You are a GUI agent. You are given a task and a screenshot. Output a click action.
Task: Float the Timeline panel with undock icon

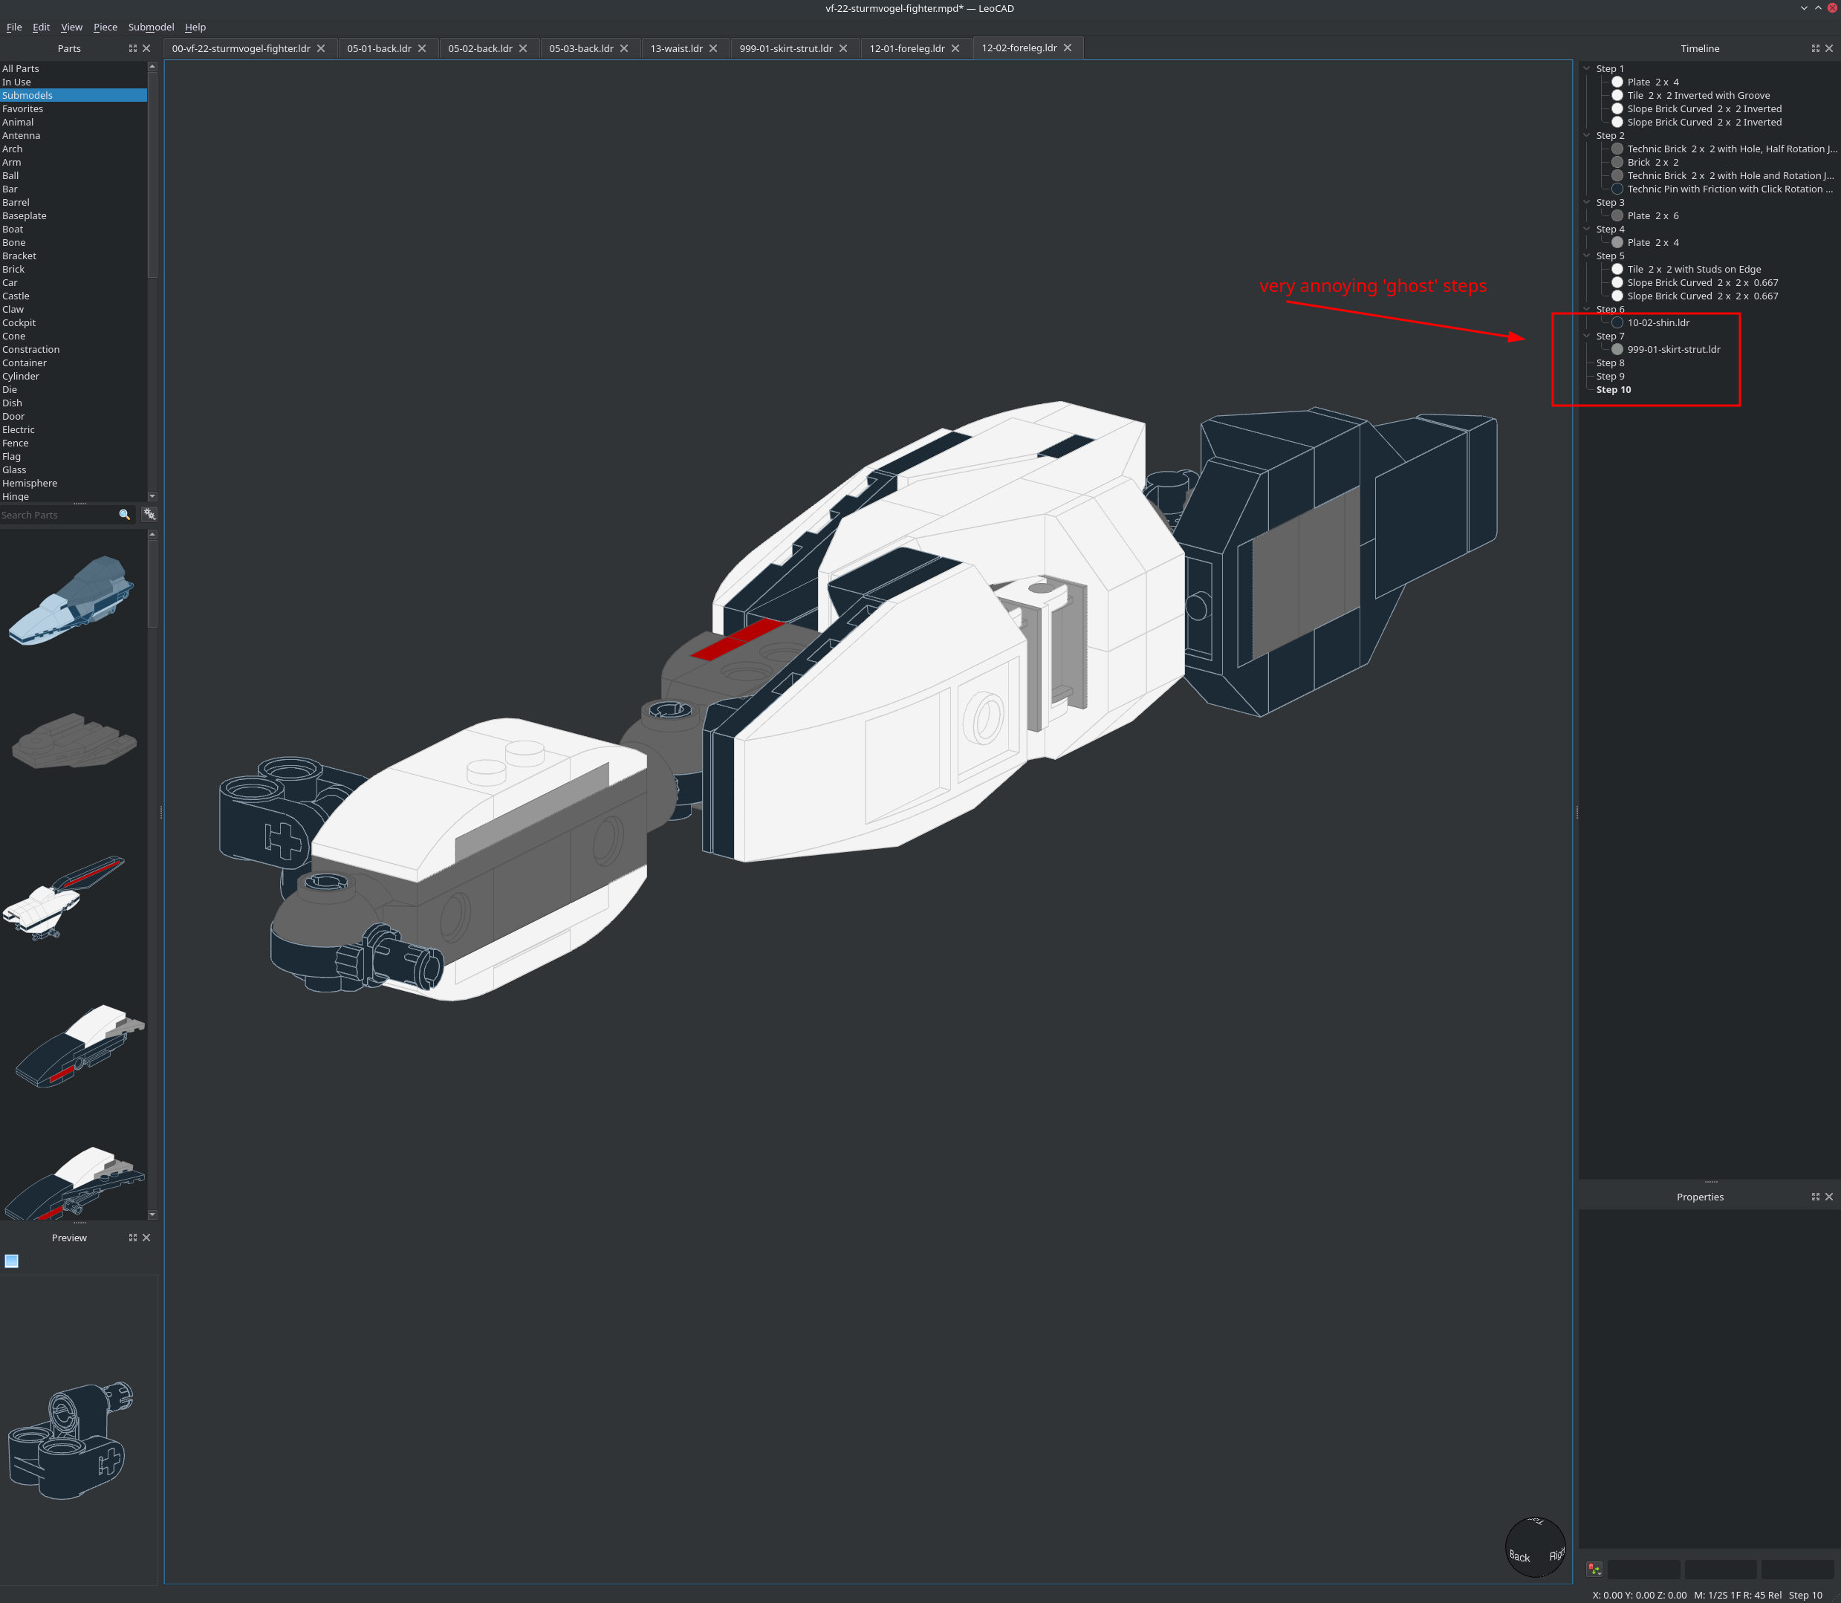click(1815, 48)
